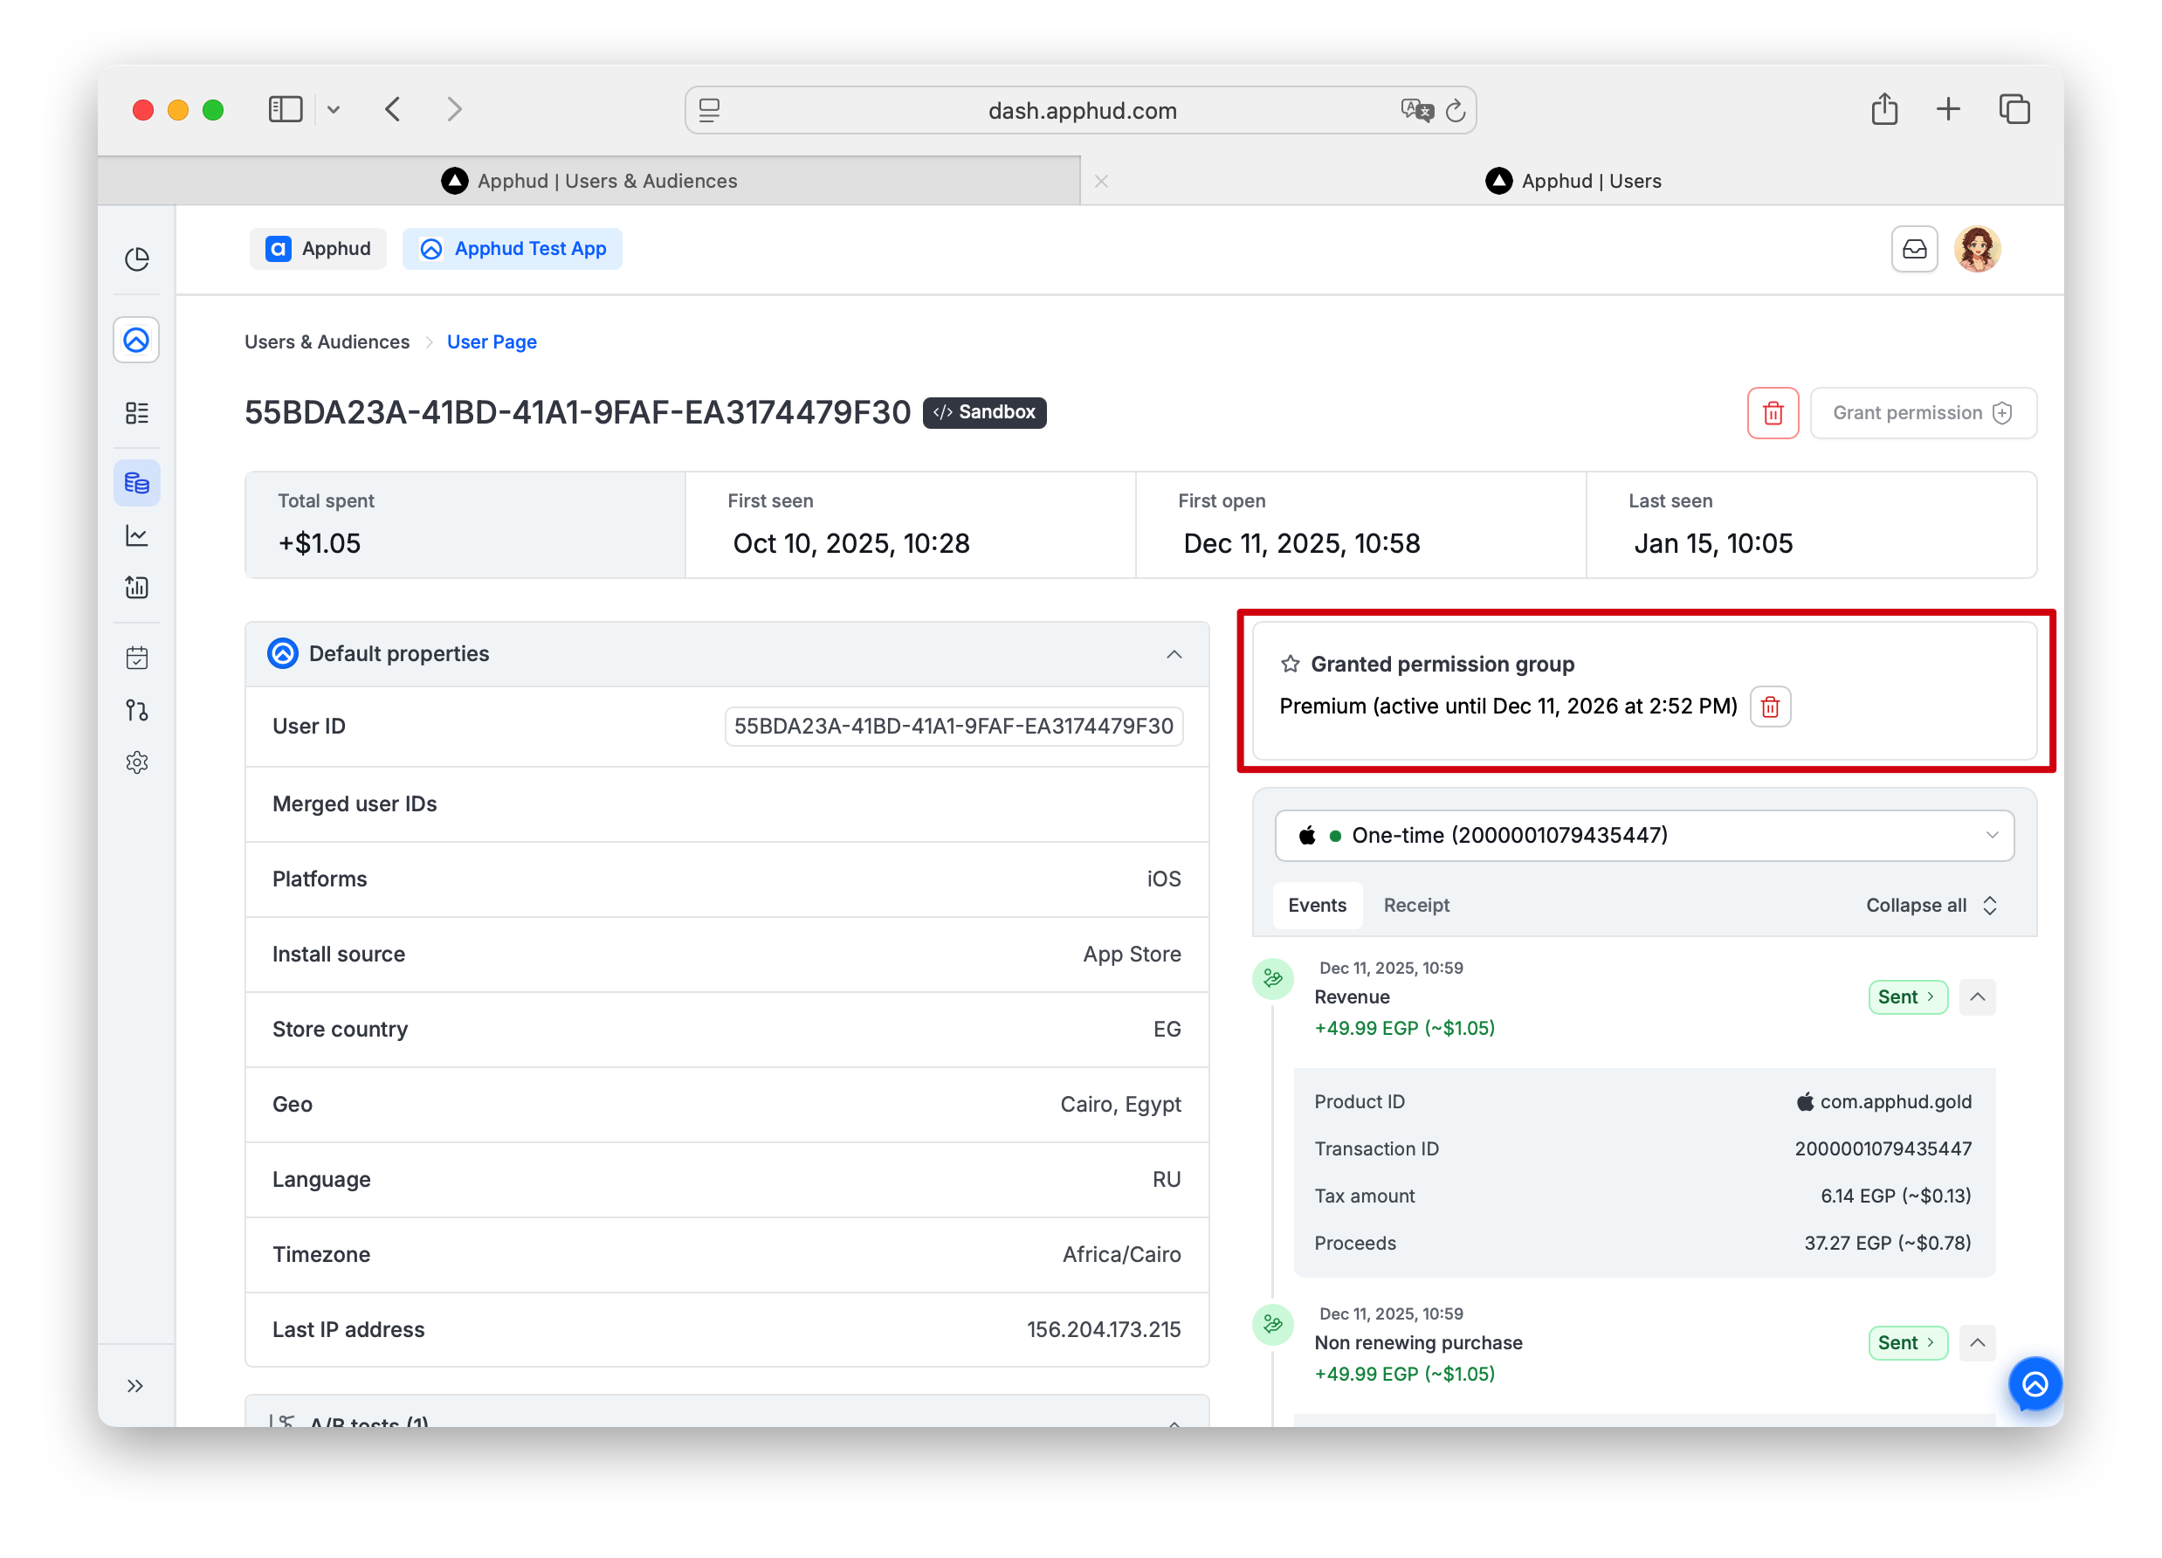The height and width of the screenshot is (1558, 2162).
Task: Click the Total spent +$1.05 value
Action: [x=320, y=543]
